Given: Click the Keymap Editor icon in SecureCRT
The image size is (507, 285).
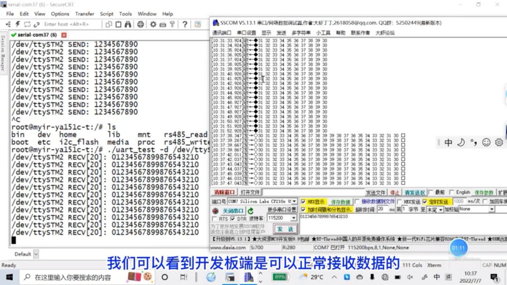Looking at the screenshot, I should click(162, 24).
